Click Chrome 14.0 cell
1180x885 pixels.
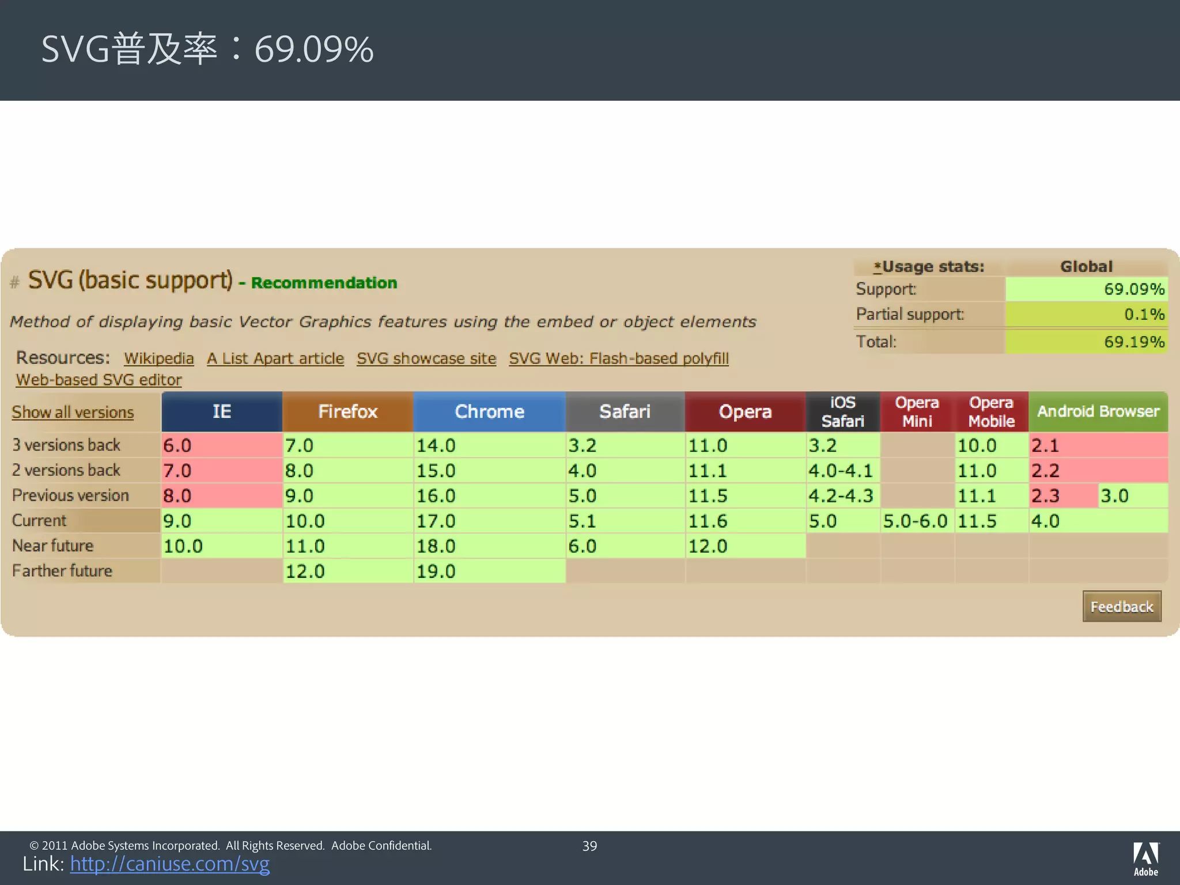coord(490,445)
